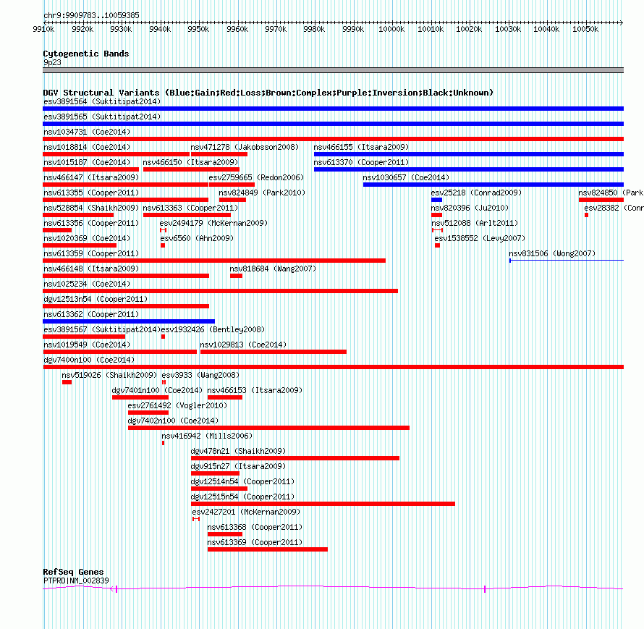Image resolution: width=644 pixels, height=629 pixels.
Task: Select the esv3891565 (Suktitipat2014) label
Action: (x=102, y=117)
